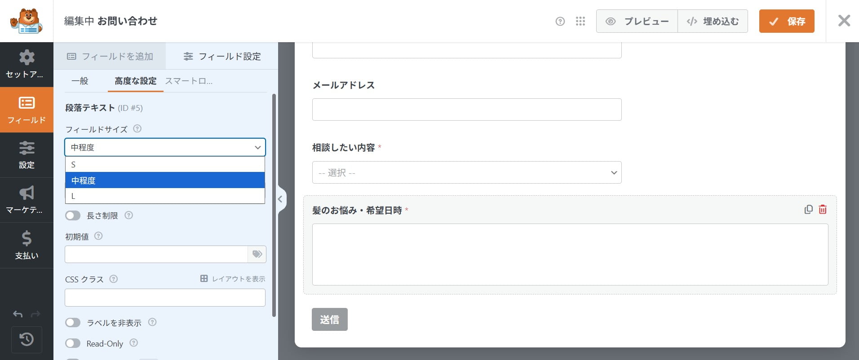The height and width of the screenshot is (360, 859).
Task: Click the orange 保存 button
Action: (787, 21)
